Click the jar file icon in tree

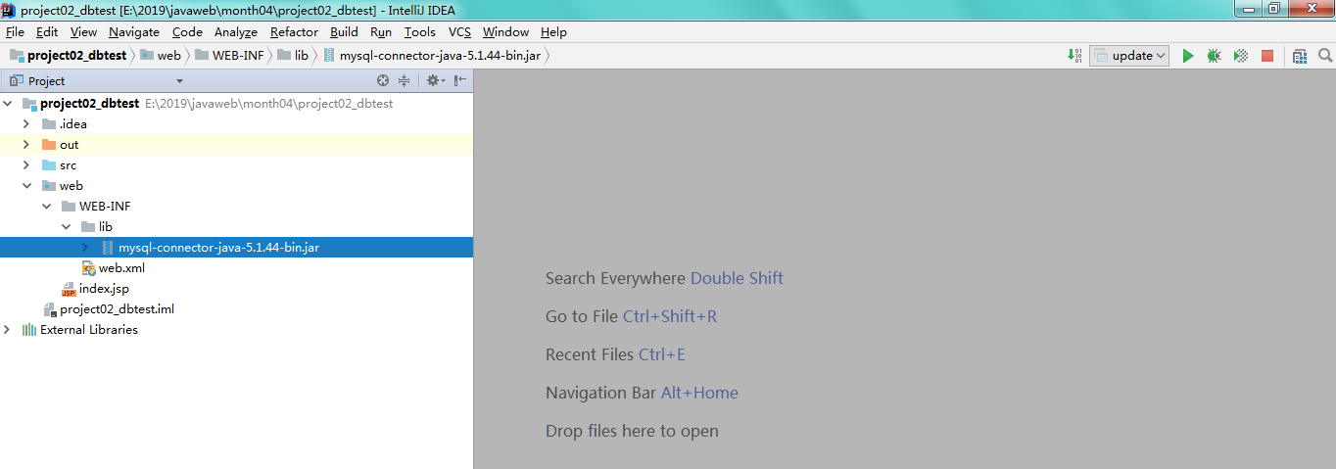(x=108, y=248)
